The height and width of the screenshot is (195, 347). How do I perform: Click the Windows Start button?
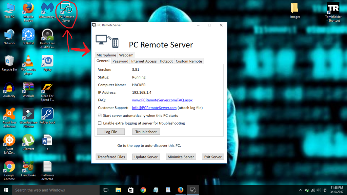(6, 190)
